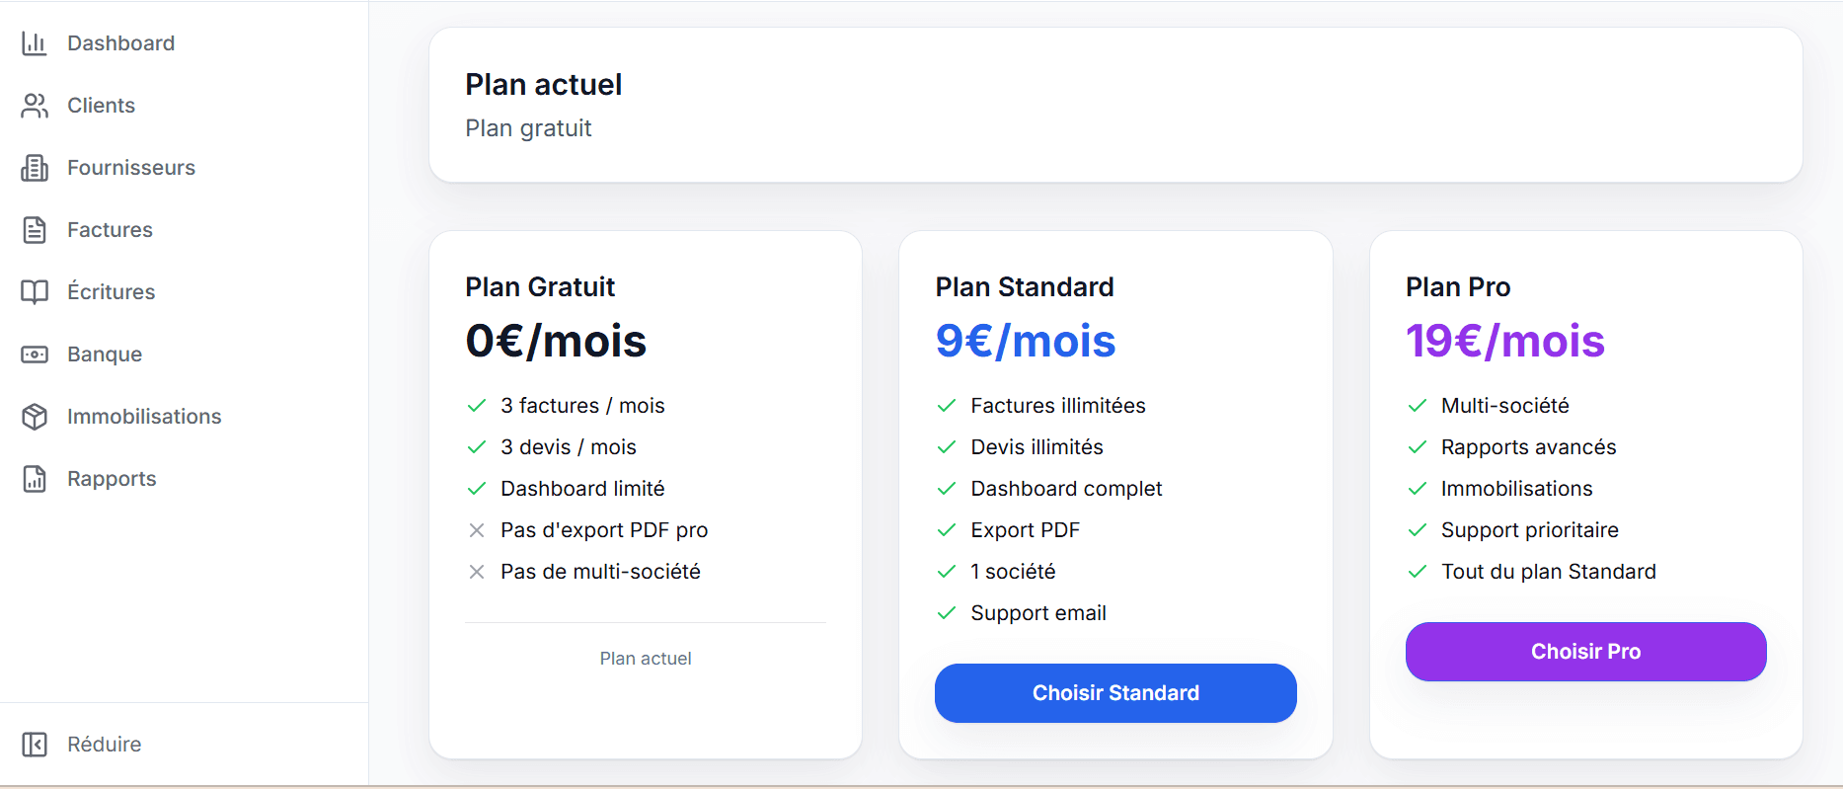This screenshot has height=789, width=1843.
Task: Select the Factures document icon
Action: (x=35, y=229)
